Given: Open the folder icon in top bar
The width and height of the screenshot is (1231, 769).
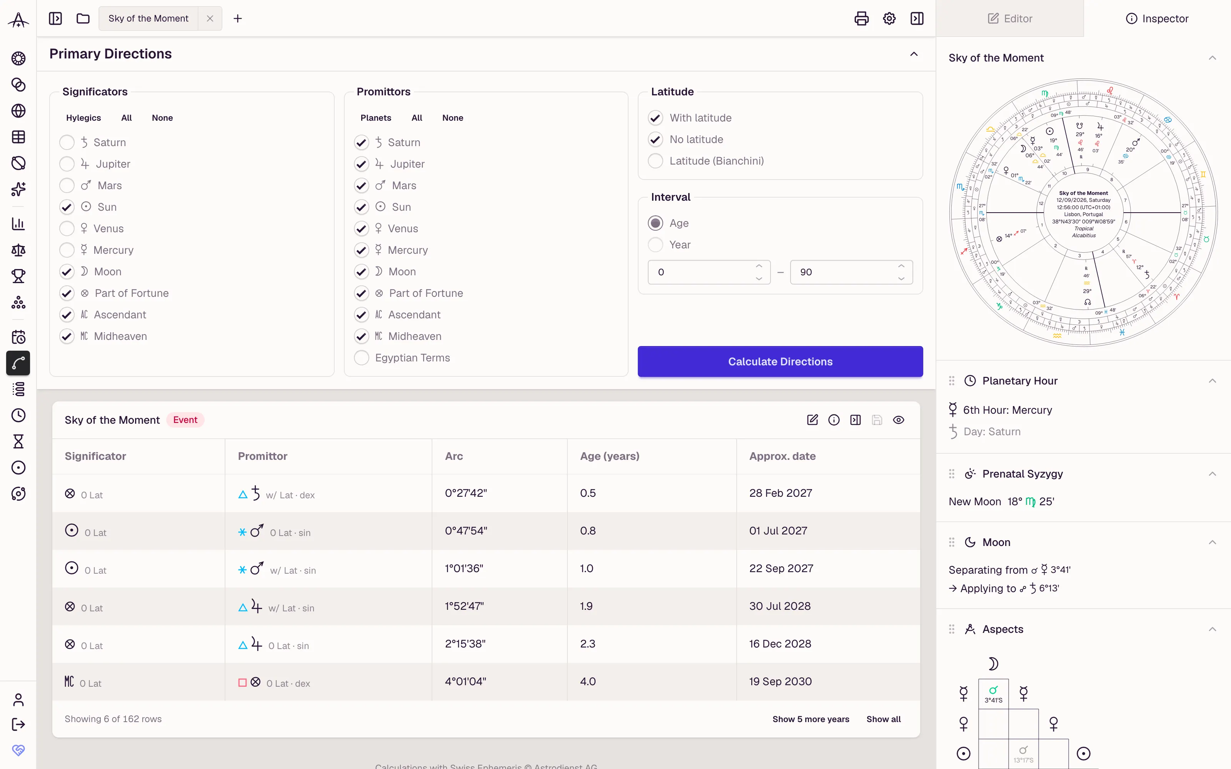Looking at the screenshot, I should (83, 19).
